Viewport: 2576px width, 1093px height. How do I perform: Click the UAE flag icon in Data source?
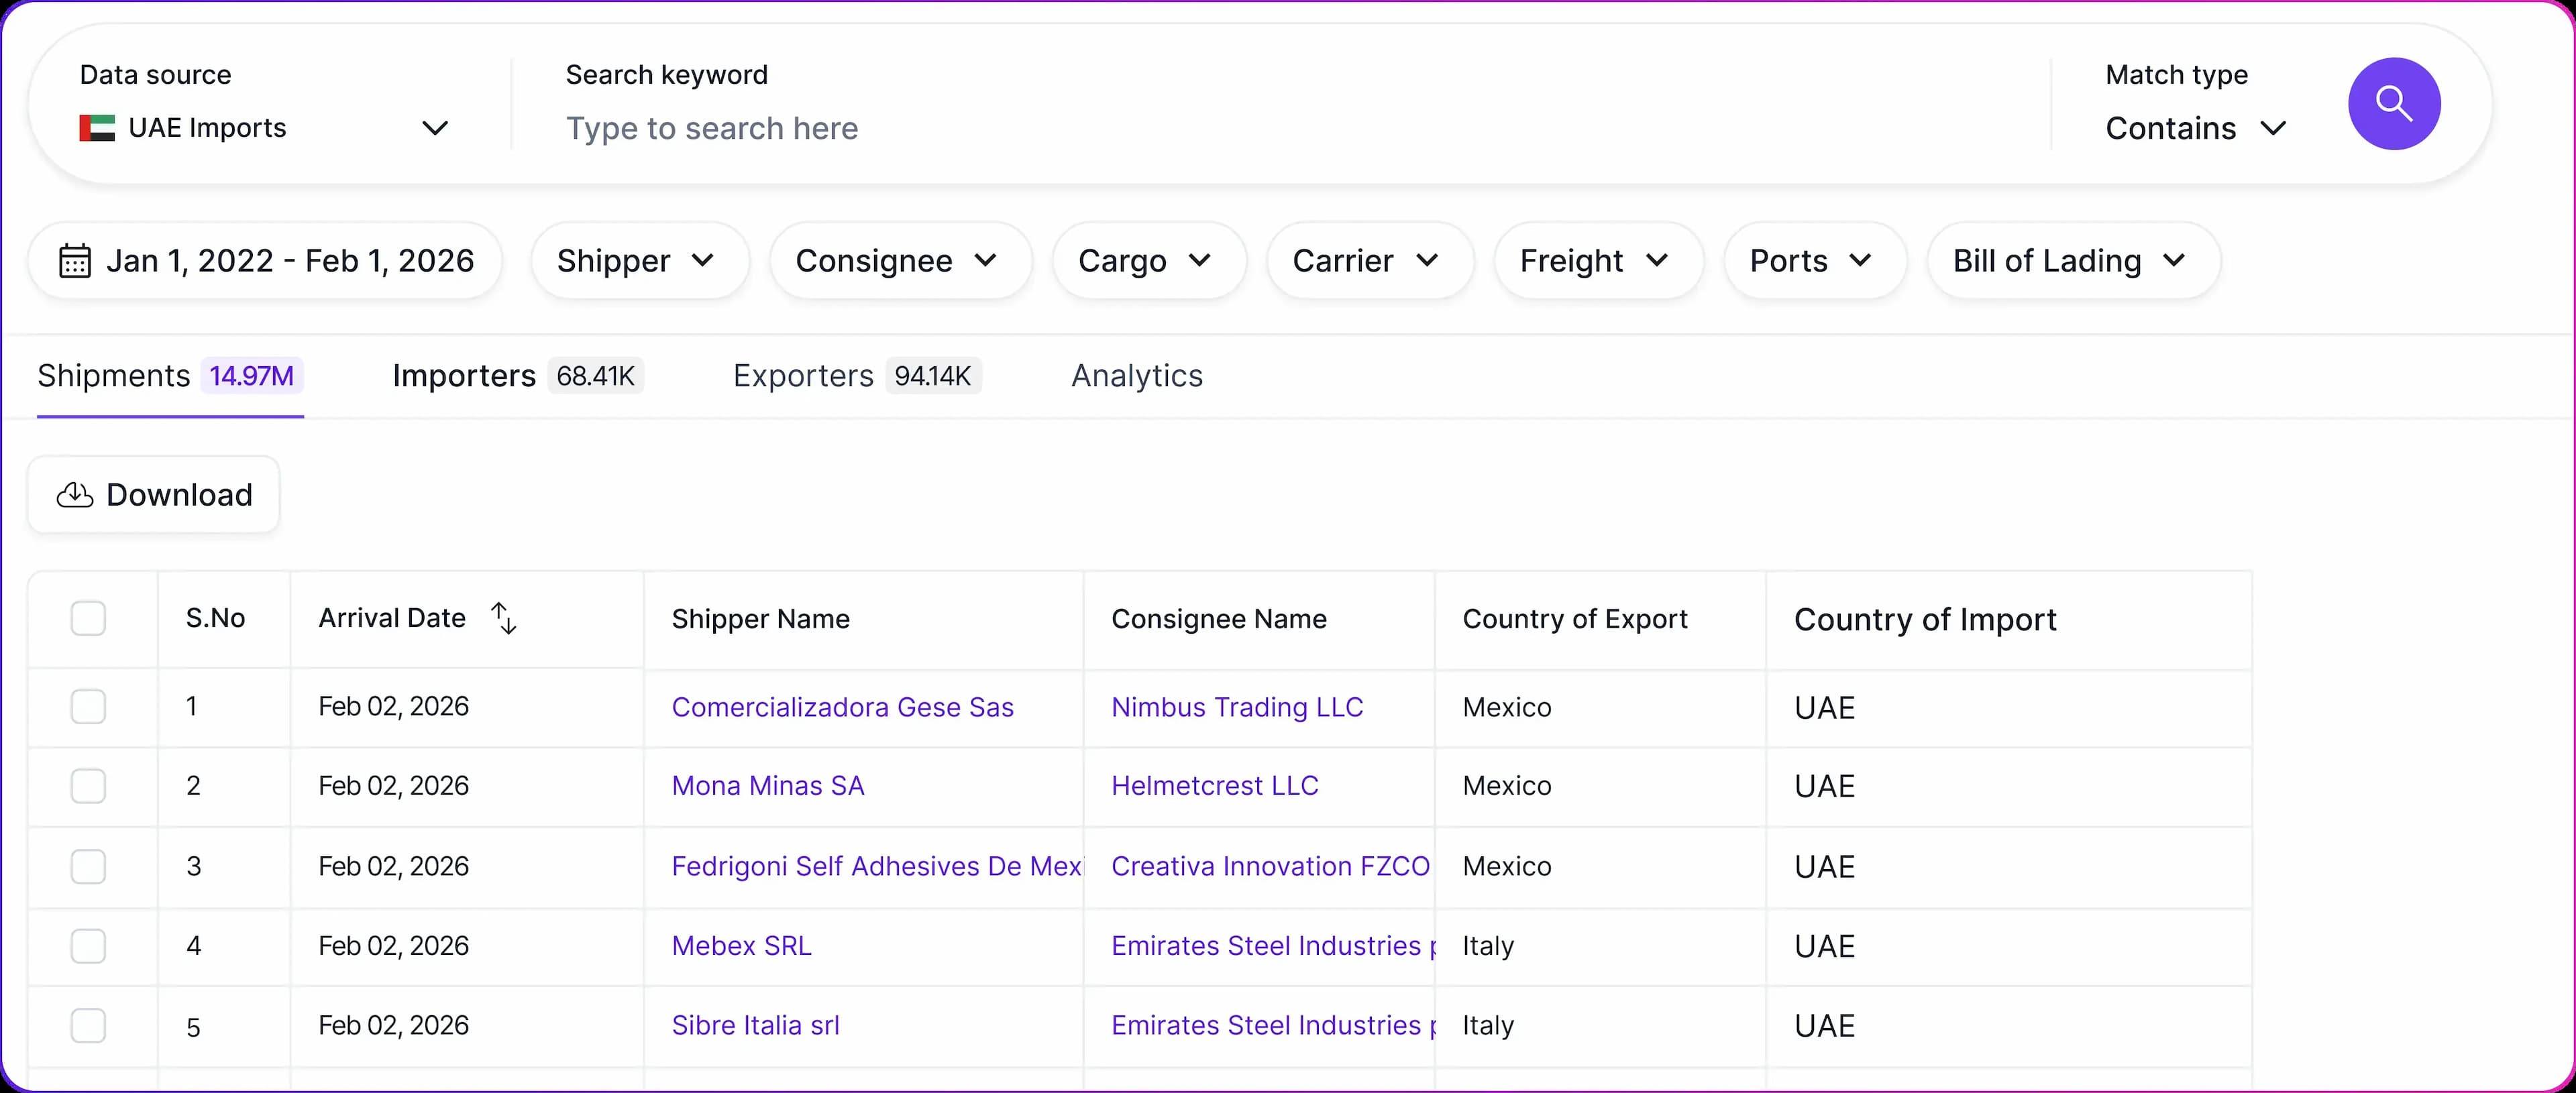(x=97, y=128)
